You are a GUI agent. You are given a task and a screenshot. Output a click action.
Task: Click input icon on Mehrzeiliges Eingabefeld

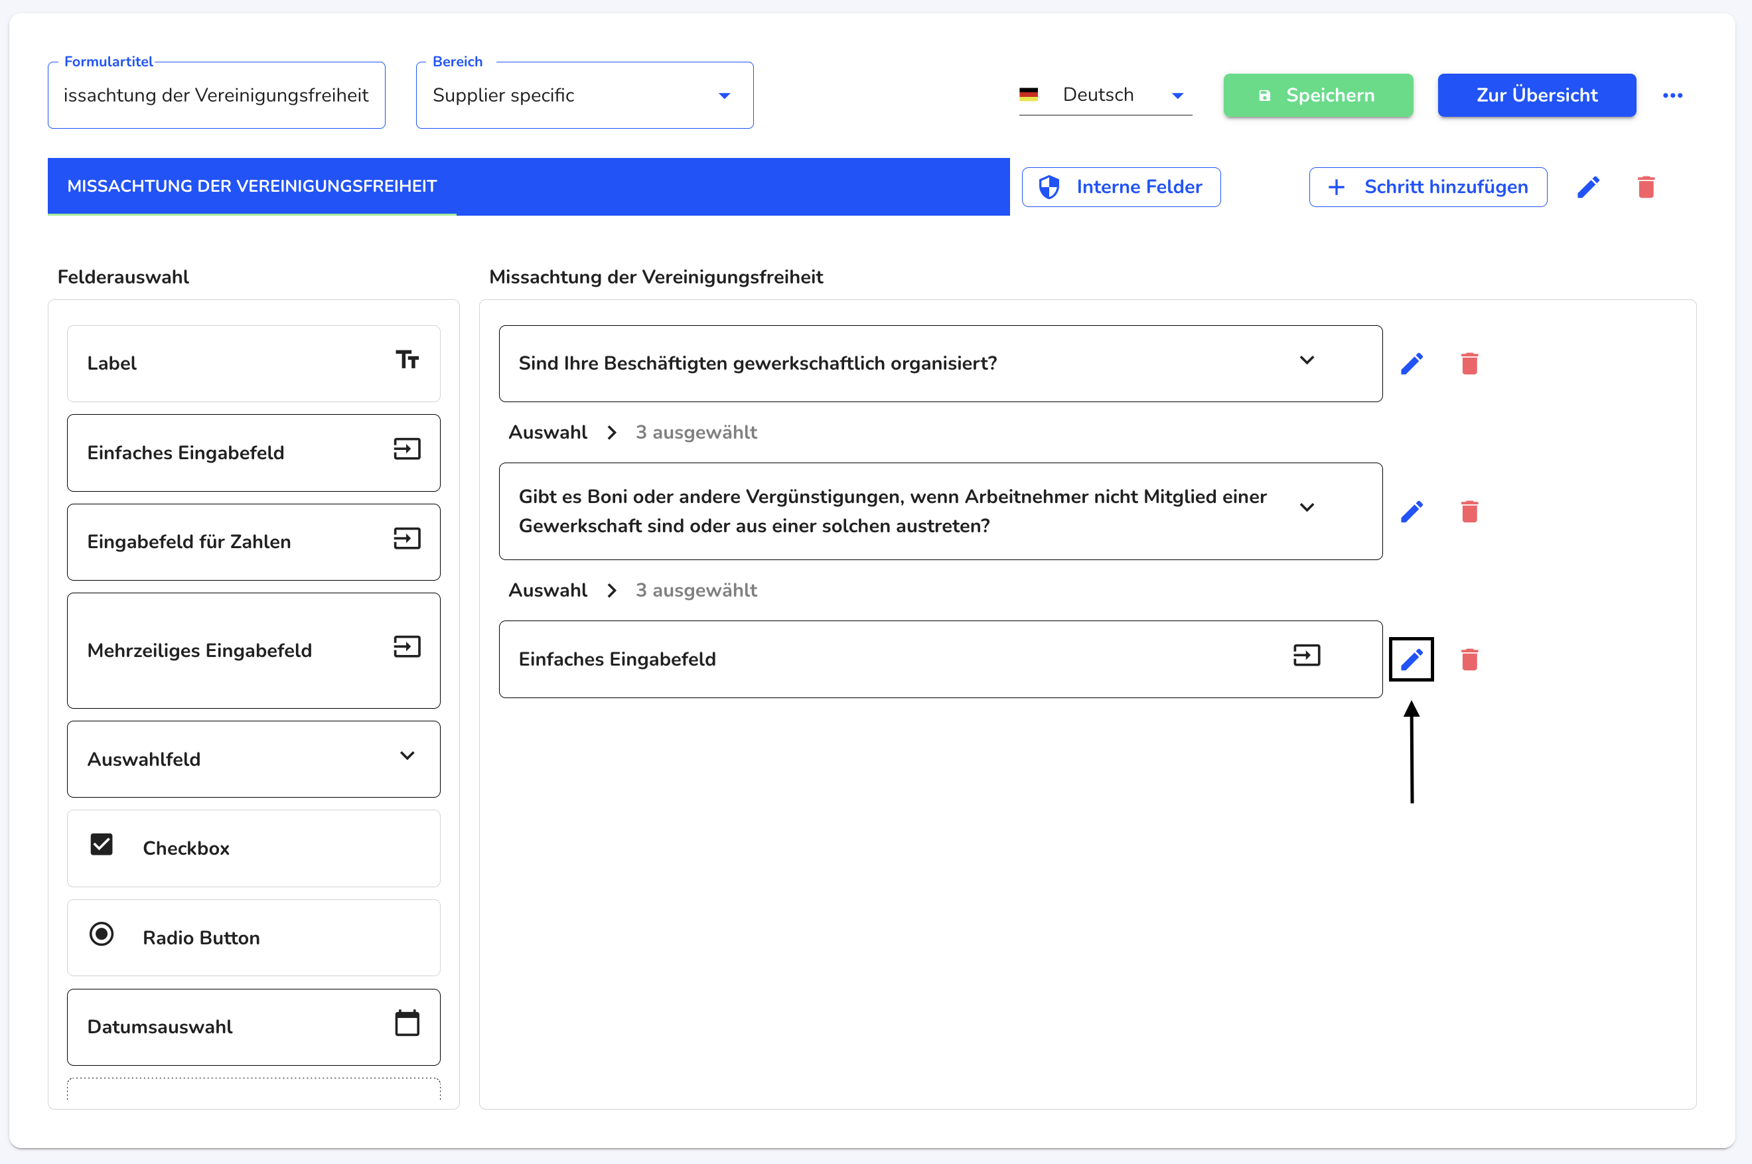pyautogui.click(x=407, y=646)
